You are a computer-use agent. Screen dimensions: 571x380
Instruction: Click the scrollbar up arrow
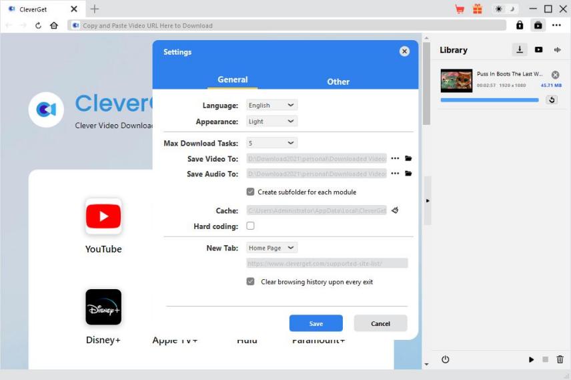click(426, 38)
